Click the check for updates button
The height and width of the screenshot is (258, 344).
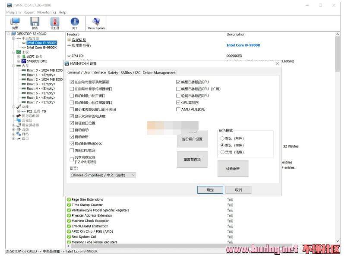coord(233,169)
